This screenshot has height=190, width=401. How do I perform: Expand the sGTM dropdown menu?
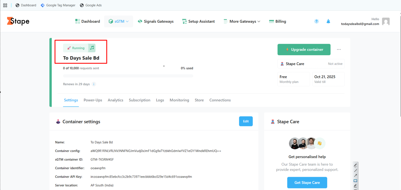click(x=119, y=21)
